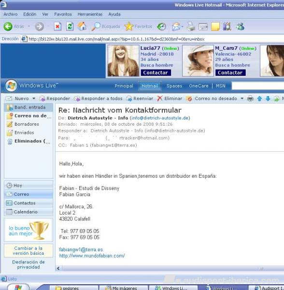Open Declaración de privacidad link

[x=28, y=264]
